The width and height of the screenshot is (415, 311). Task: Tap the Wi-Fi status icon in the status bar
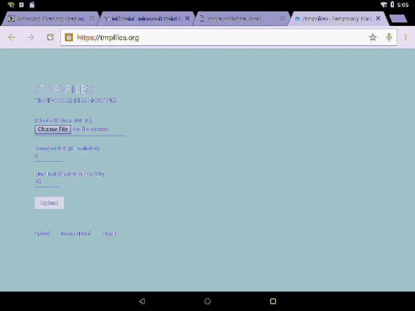tap(383, 5)
